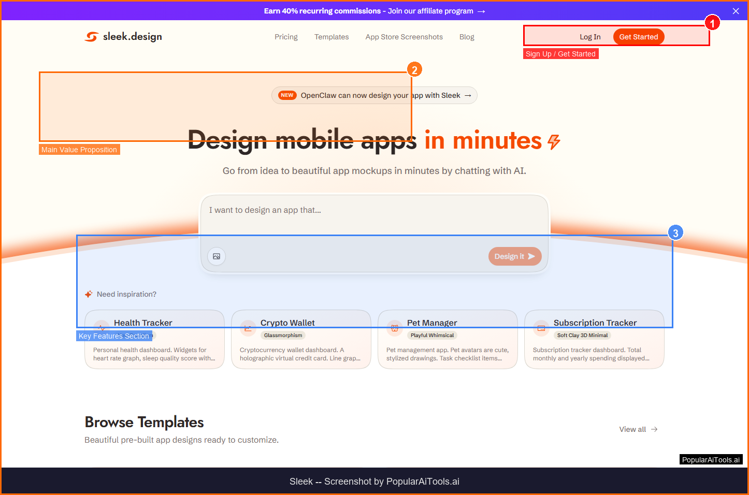Image resolution: width=749 pixels, height=495 pixels.
Task: Click the lightning bolt icon in headline
Action: [x=554, y=141]
